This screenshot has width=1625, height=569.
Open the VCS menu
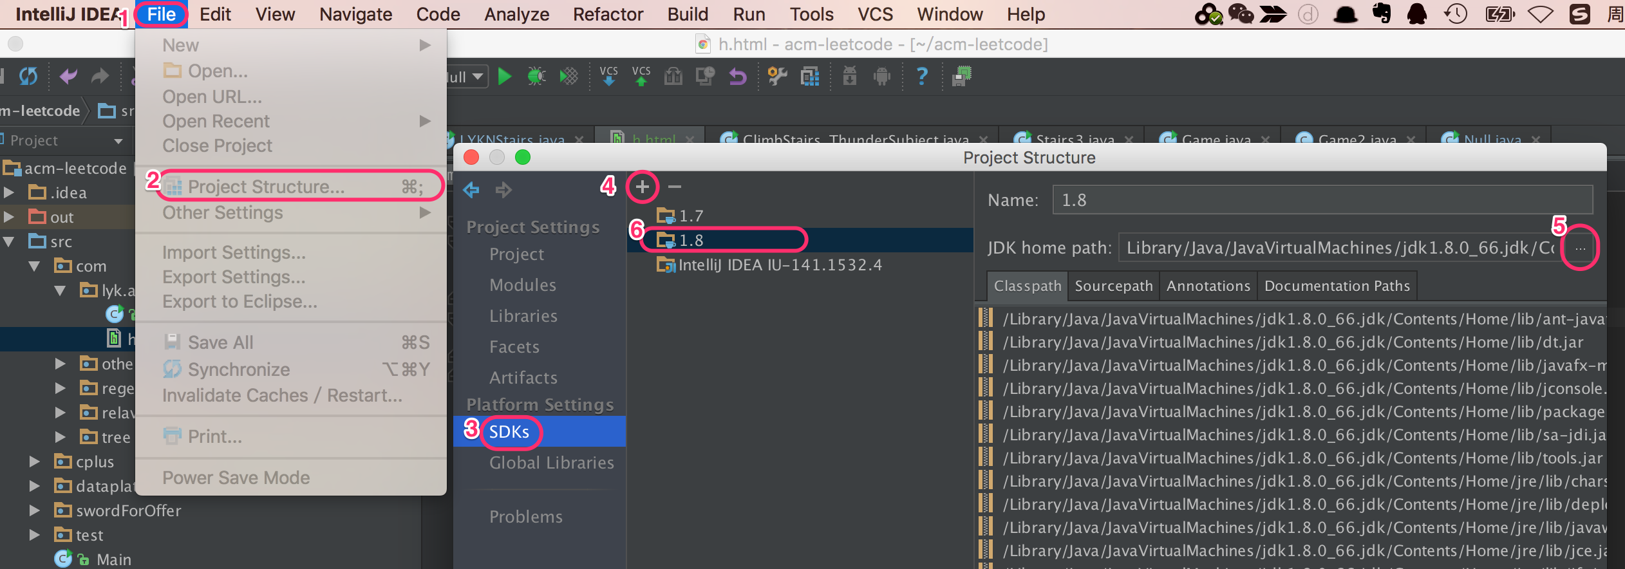point(875,14)
